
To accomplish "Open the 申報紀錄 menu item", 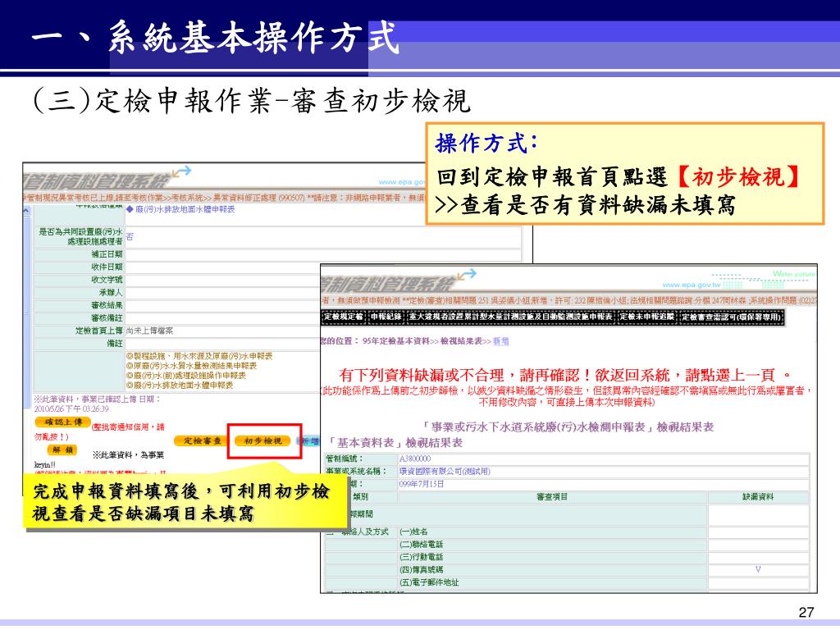I will click(386, 317).
